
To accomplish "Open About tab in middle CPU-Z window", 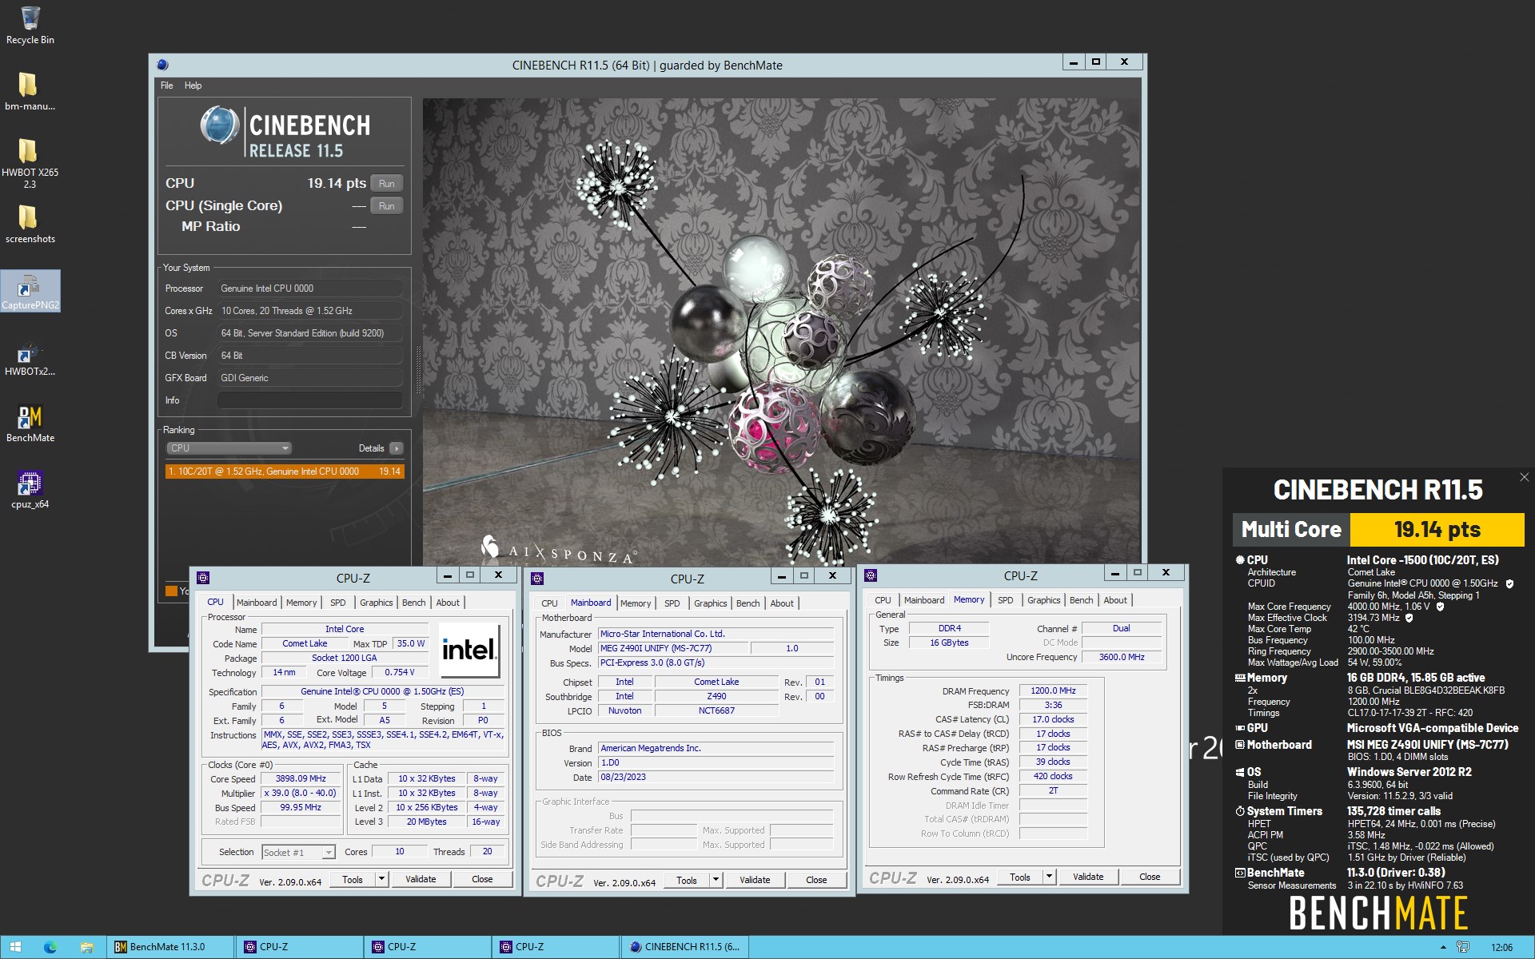I will [x=782, y=603].
